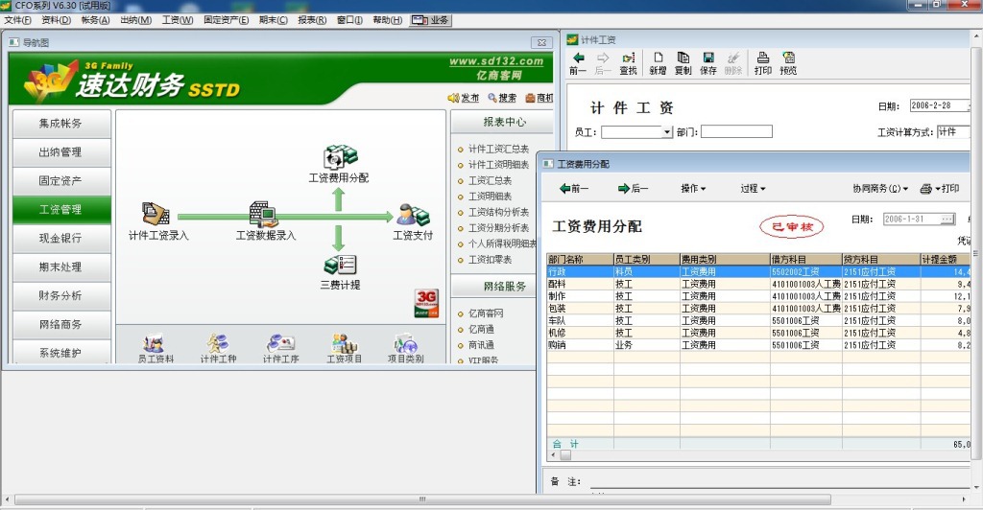
Task: Open 协同商务(C) dropdown
Action: click(x=880, y=188)
